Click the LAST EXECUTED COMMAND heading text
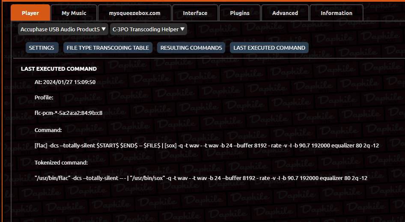 click(x=59, y=69)
